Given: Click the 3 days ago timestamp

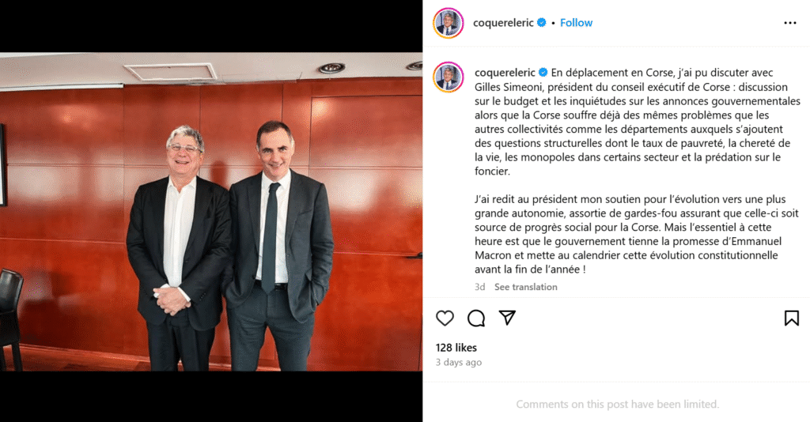Looking at the screenshot, I should point(459,362).
